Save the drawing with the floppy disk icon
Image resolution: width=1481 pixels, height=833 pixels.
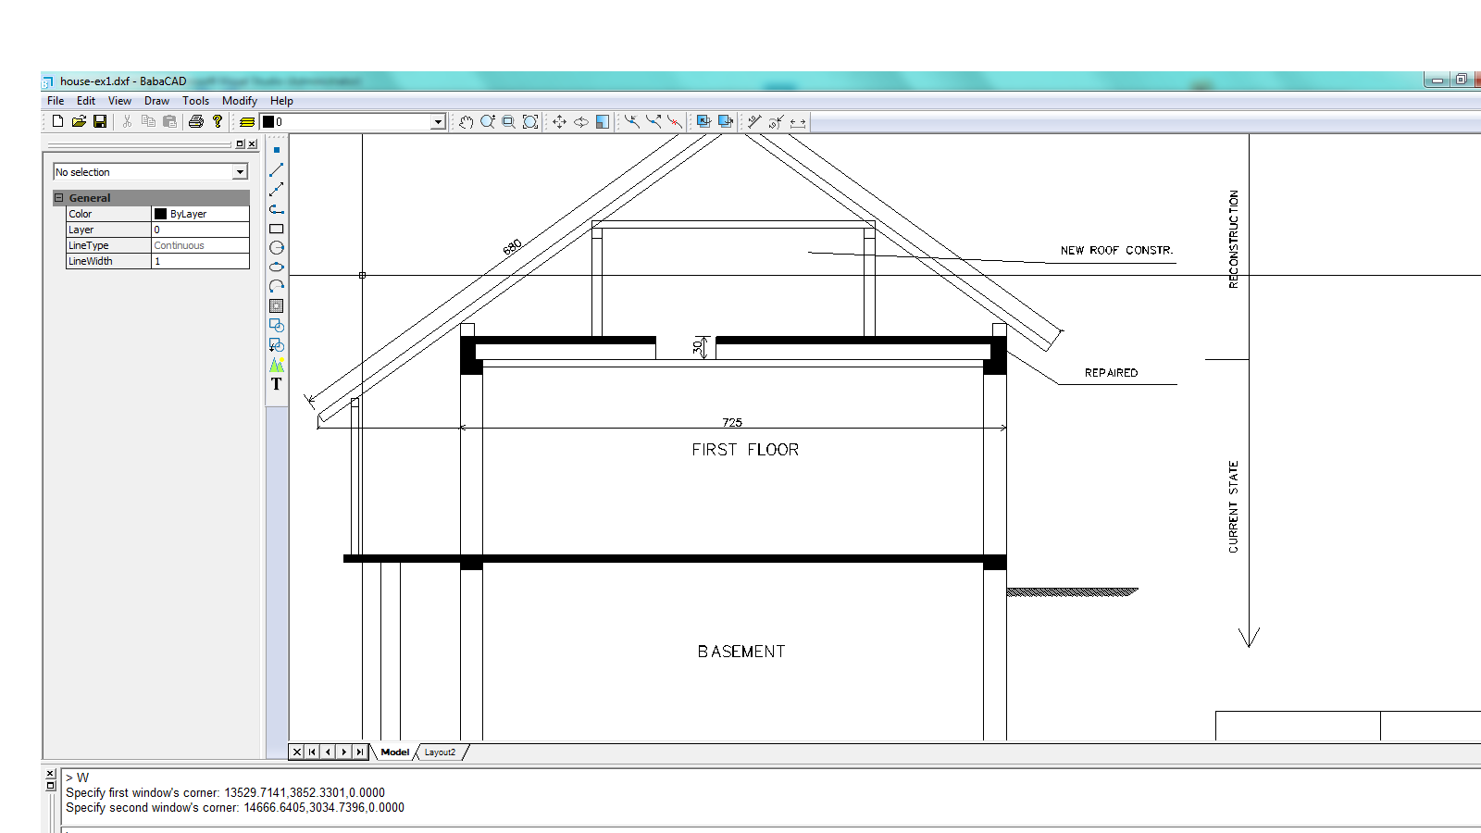click(x=100, y=121)
